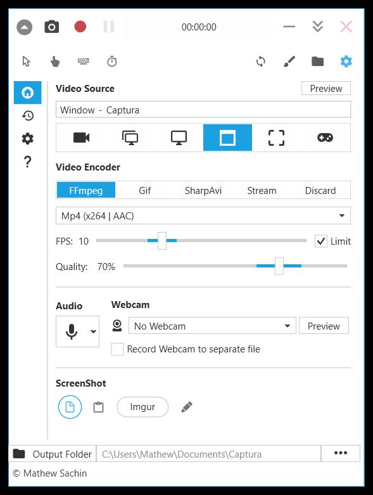Image resolution: width=373 pixels, height=495 pixels.
Task: Enable Record Webcam to separate file
Action: point(117,349)
